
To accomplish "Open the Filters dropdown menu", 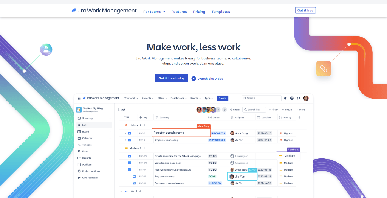I will click(162, 98).
